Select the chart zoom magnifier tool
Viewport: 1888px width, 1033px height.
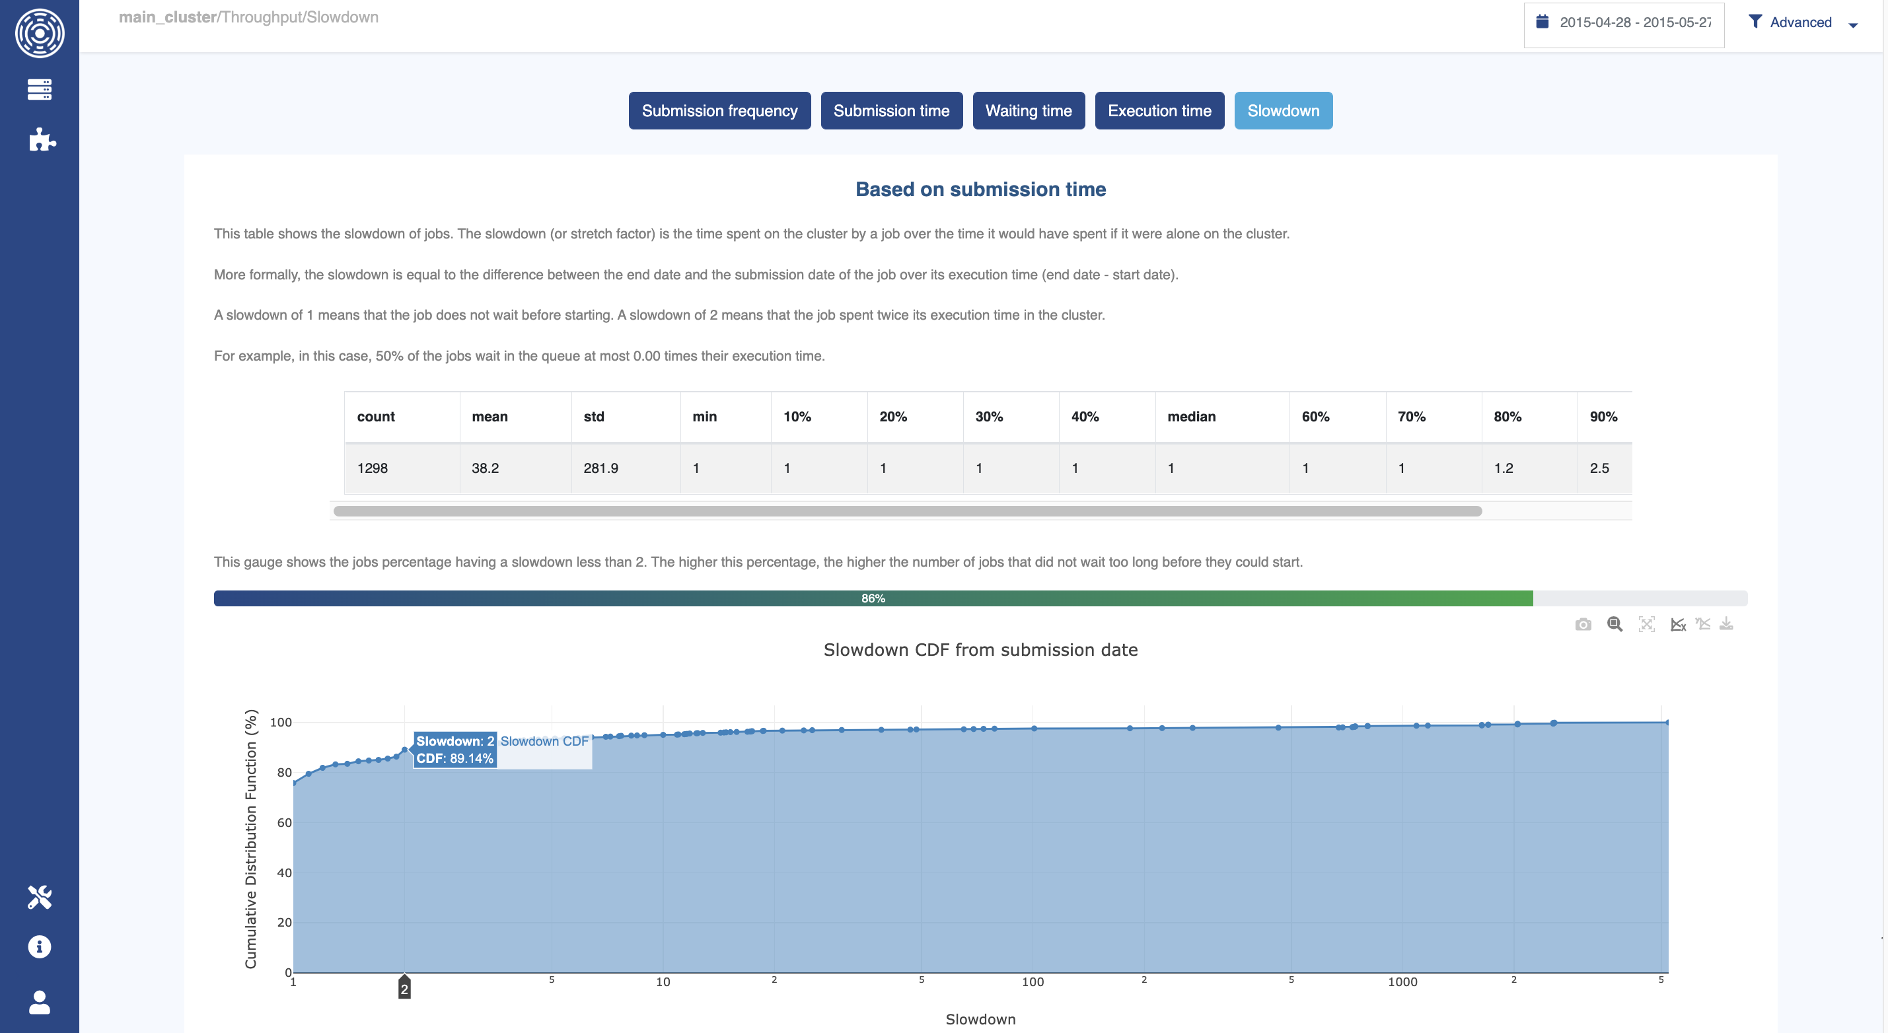point(1615,624)
